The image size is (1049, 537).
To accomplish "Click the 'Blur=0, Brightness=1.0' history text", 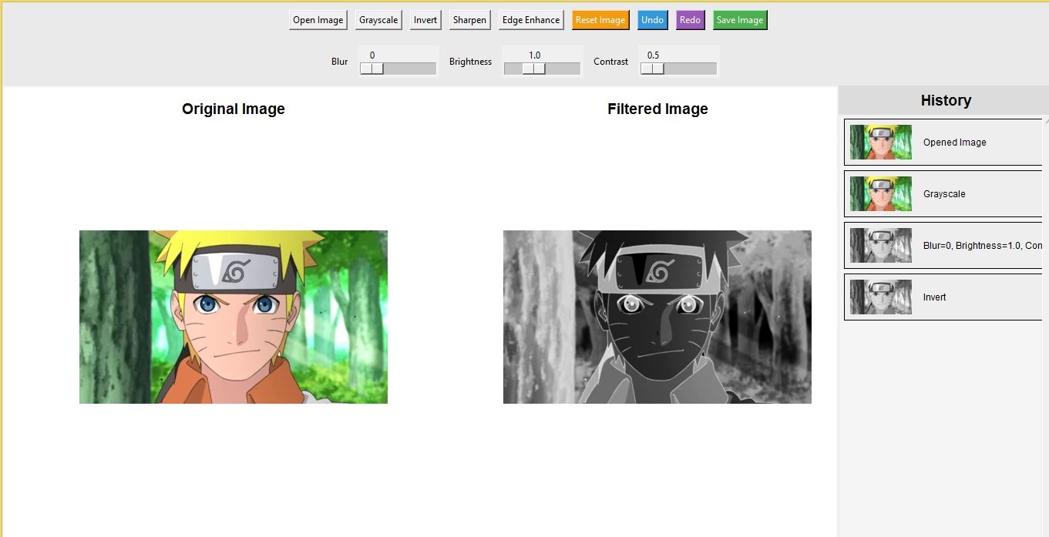I will pyautogui.click(x=983, y=246).
